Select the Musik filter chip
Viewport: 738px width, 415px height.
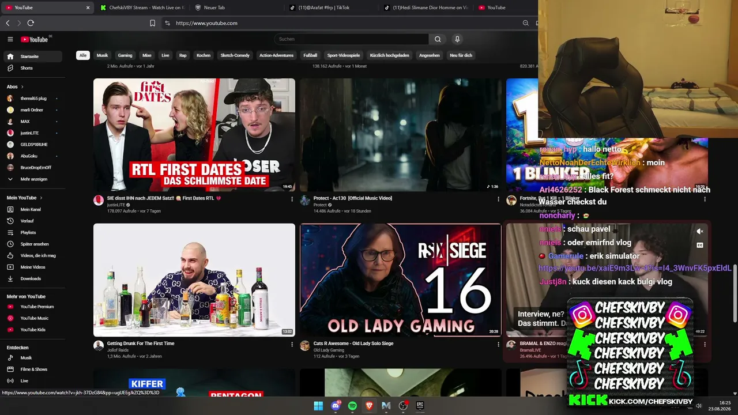coord(102,55)
